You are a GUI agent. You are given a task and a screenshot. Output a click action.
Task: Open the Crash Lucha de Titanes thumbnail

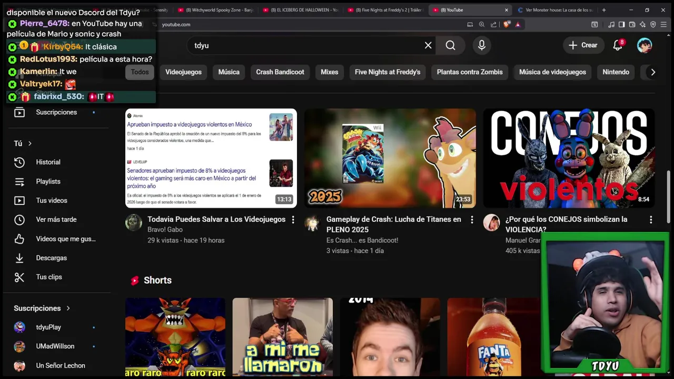click(x=390, y=158)
